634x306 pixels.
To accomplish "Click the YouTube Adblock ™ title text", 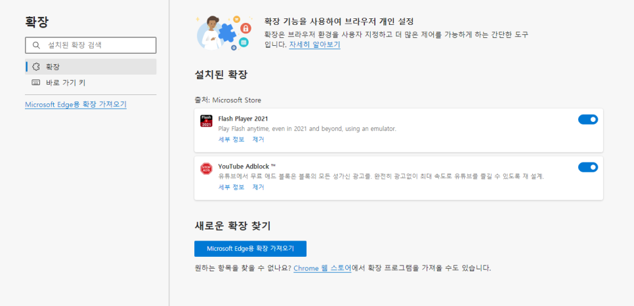I will click(247, 166).
